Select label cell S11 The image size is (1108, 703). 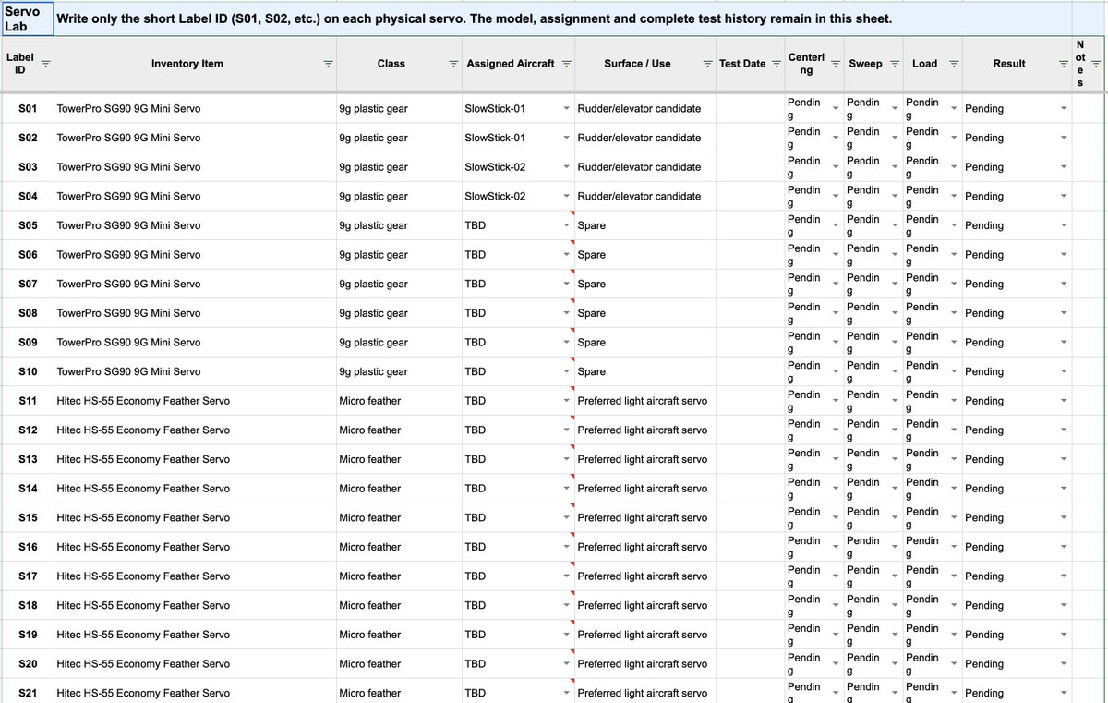[27, 401]
